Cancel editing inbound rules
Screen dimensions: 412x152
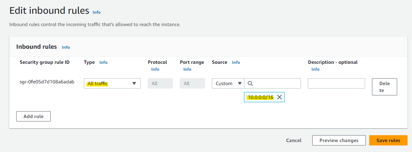click(x=294, y=141)
